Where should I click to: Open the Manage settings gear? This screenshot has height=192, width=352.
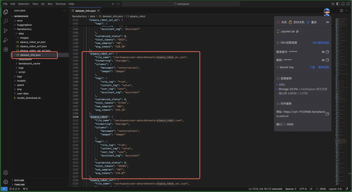6,182
